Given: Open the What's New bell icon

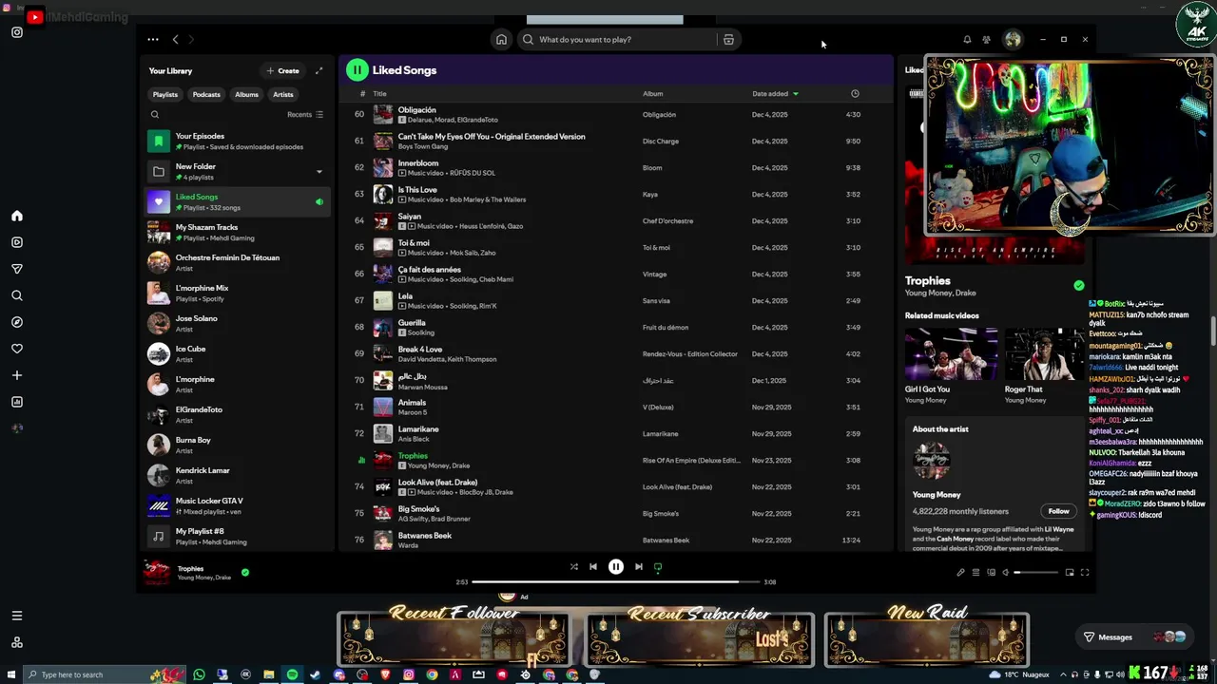Looking at the screenshot, I should (967, 40).
